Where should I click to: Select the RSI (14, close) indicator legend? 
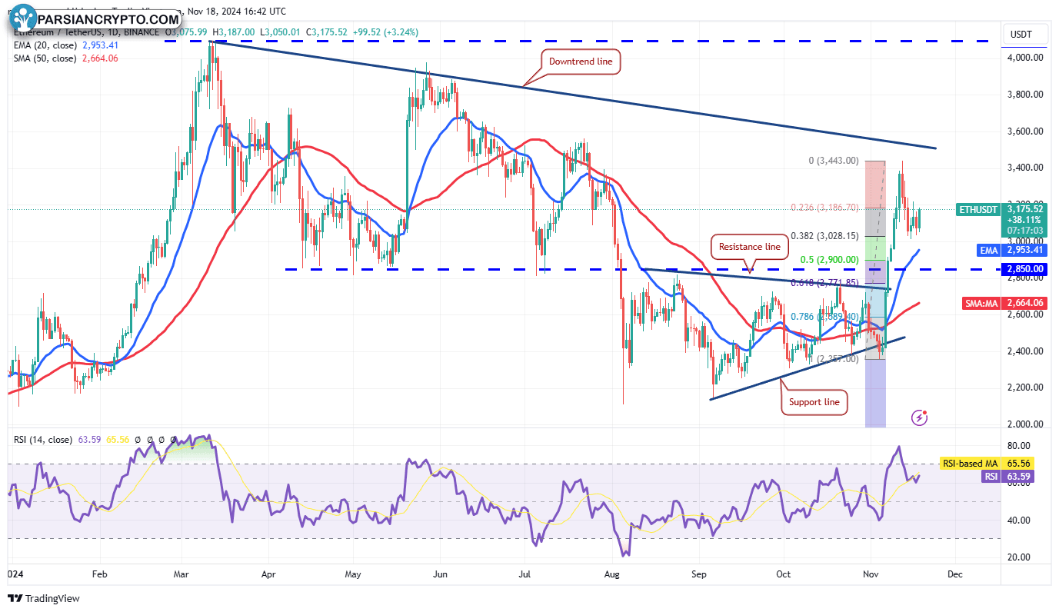(x=44, y=440)
